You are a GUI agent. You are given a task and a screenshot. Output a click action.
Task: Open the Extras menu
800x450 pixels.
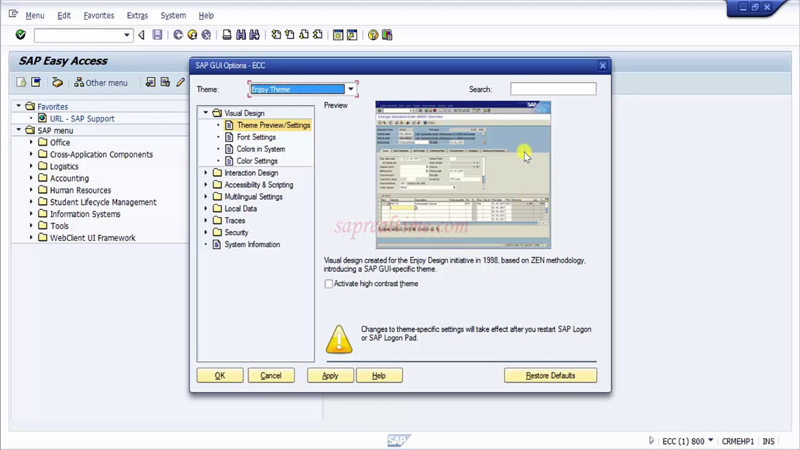(137, 15)
